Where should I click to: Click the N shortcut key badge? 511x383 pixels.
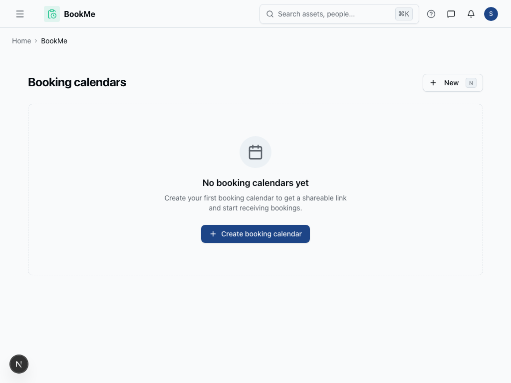(471, 83)
